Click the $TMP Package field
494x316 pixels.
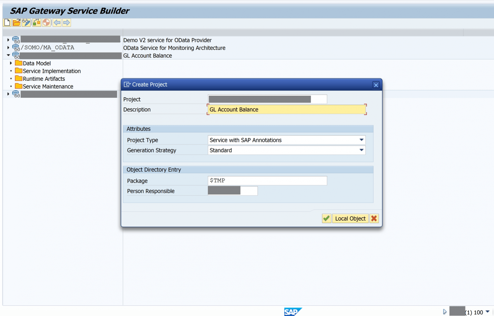tap(267, 180)
